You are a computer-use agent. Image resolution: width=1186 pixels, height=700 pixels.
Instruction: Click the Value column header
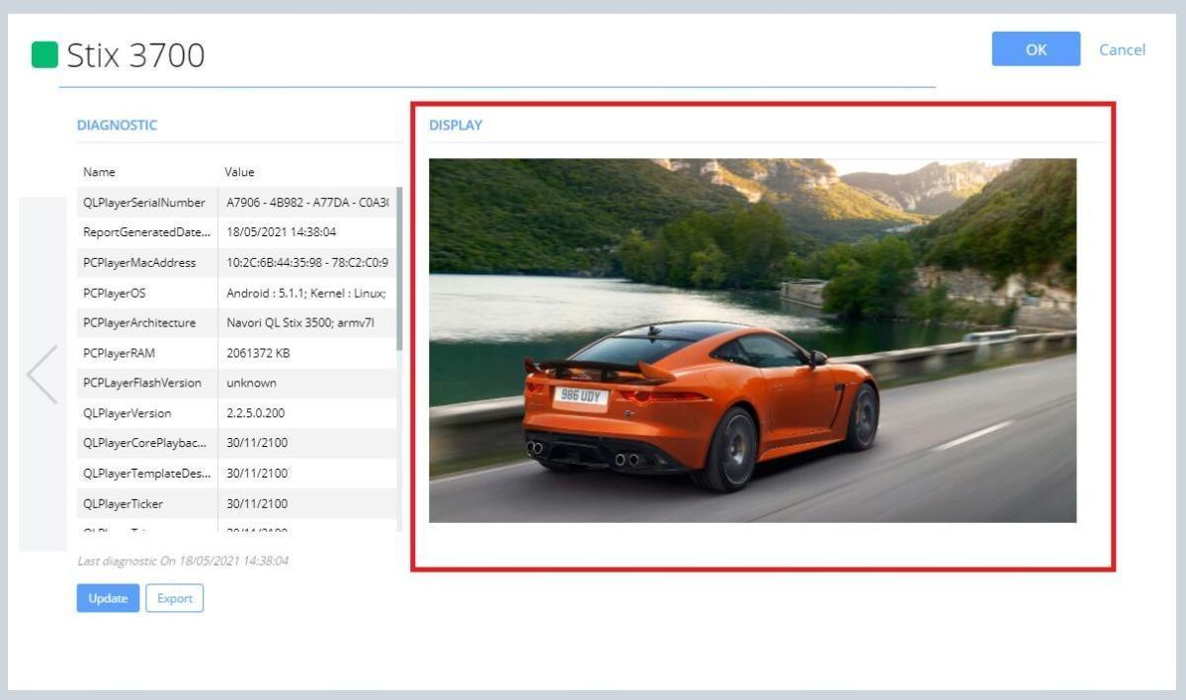point(239,172)
